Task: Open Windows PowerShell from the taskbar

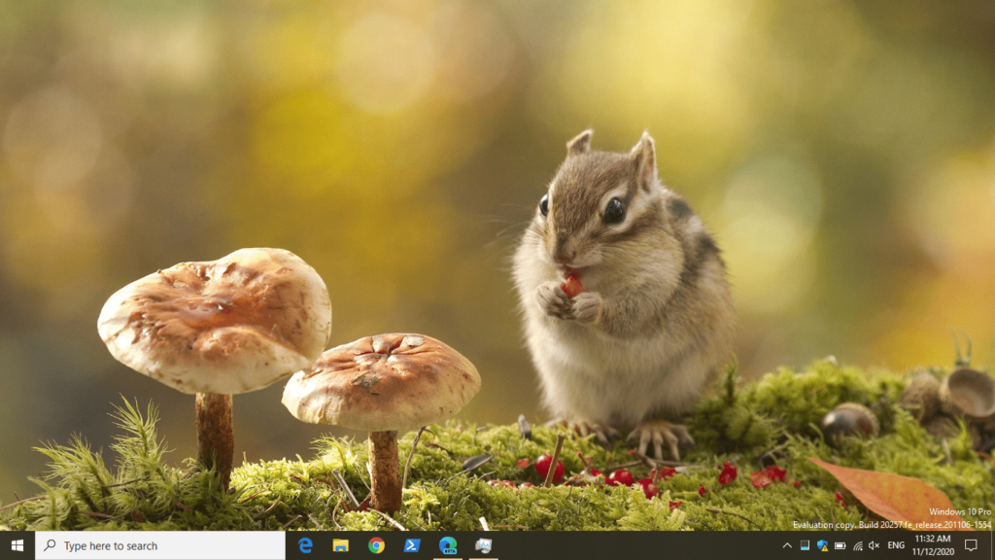Action: pyautogui.click(x=412, y=545)
